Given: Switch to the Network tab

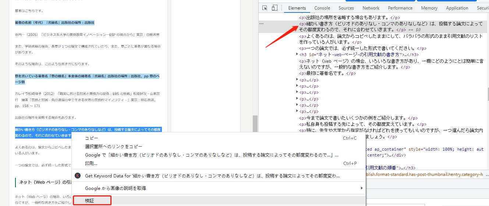Looking at the screenshot, I should point(371,8).
